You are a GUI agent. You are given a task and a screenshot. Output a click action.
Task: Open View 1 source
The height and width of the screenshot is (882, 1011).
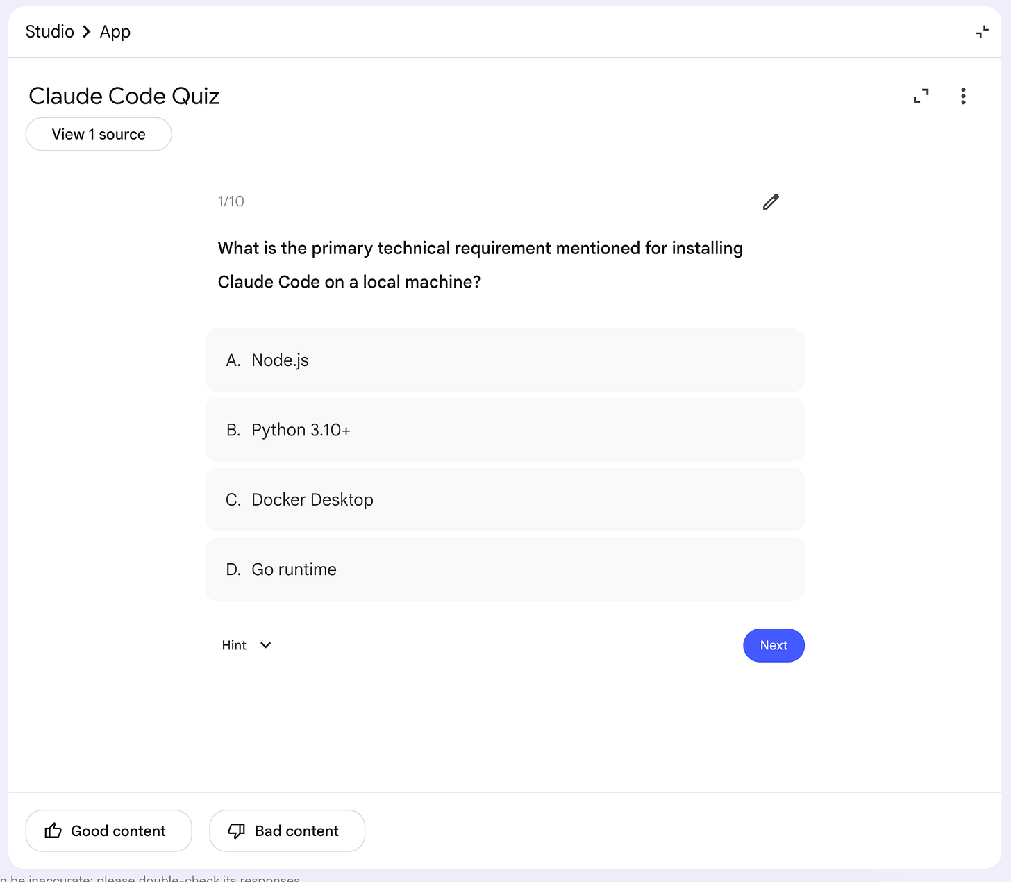pos(99,134)
